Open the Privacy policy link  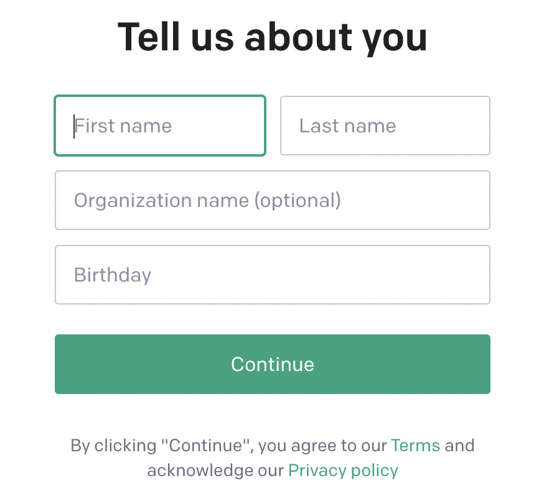click(343, 470)
